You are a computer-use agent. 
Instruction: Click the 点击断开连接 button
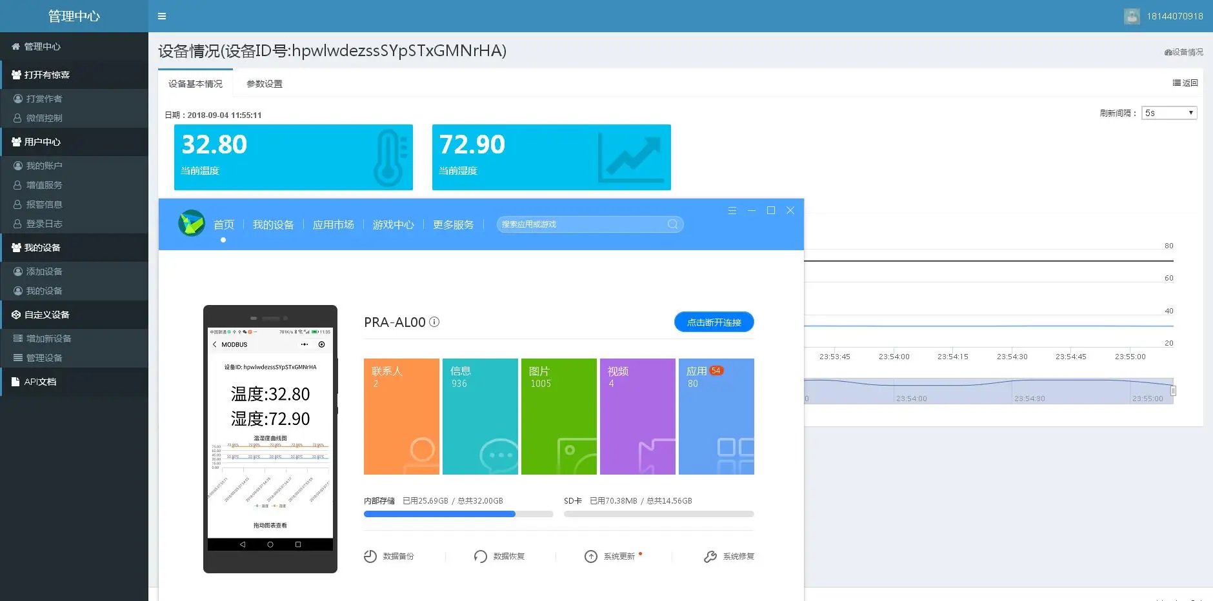click(714, 322)
